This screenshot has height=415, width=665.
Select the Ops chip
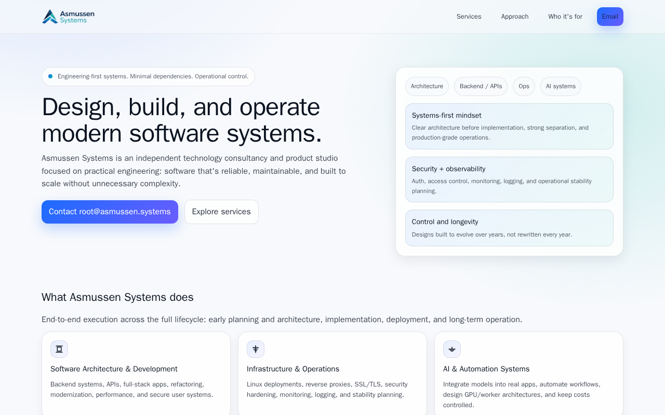[524, 86]
